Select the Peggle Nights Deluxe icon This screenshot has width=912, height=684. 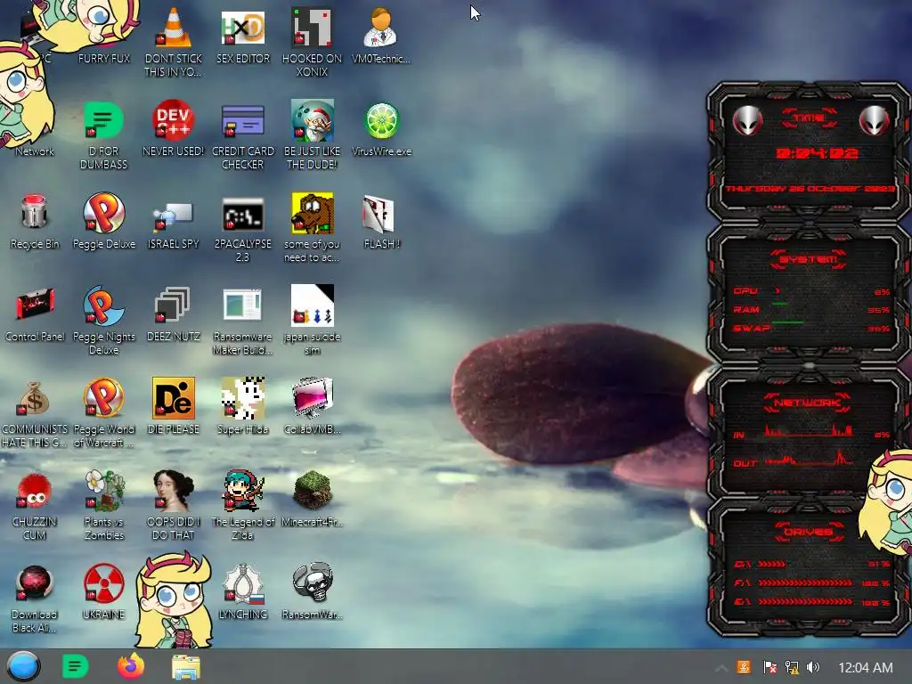pyautogui.click(x=103, y=320)
